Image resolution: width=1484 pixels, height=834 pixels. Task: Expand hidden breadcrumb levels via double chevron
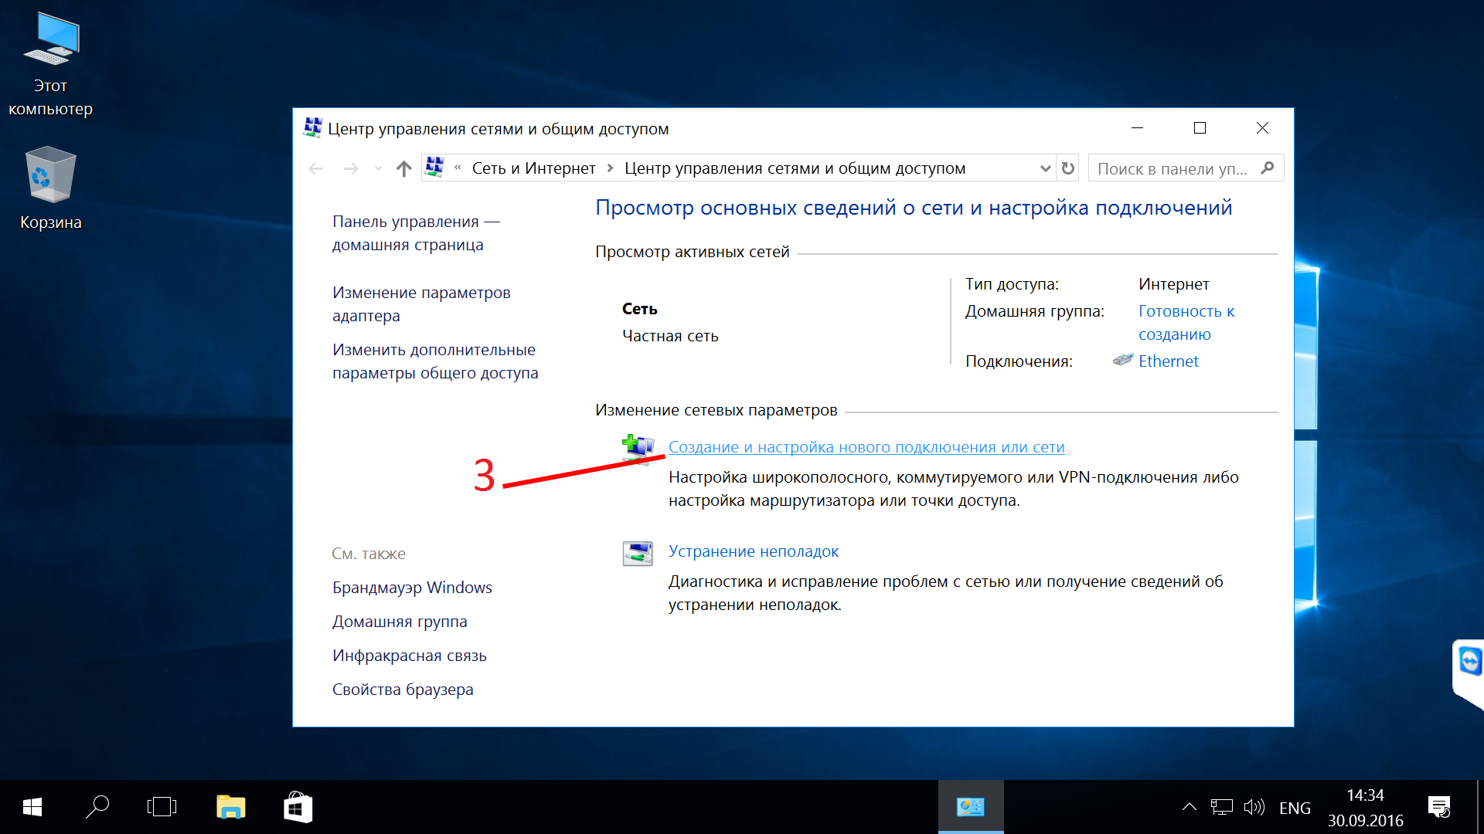pyautogui.click(x=458, y=168)
